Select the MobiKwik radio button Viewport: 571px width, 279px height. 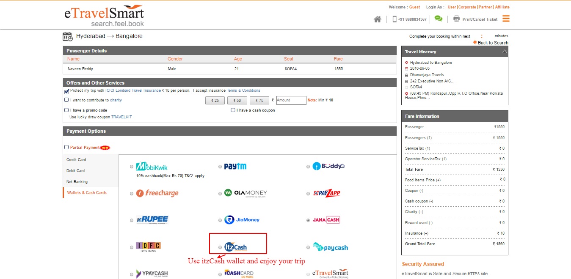pos(132,167)
